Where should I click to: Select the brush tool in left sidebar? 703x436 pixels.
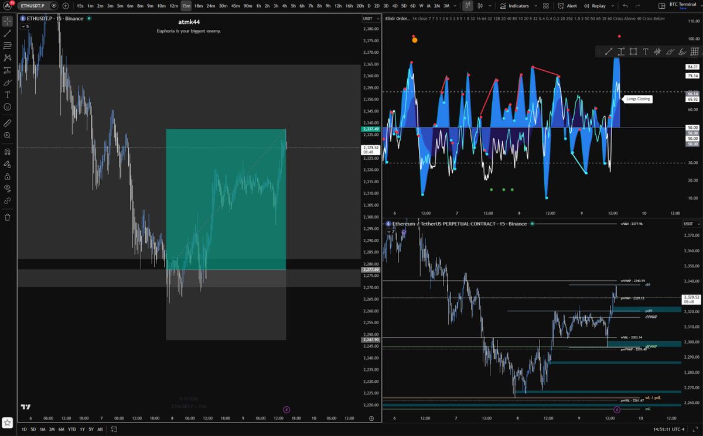[7, 83]
